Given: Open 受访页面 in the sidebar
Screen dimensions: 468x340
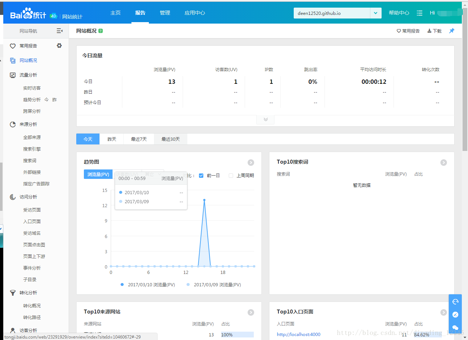Looking at the screenshot, I should coord(32,210).
